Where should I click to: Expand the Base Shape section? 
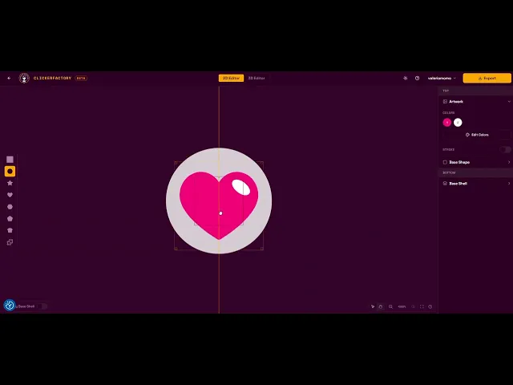pos(509,162)
